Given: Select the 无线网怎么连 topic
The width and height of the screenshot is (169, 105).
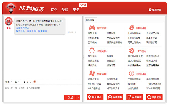Looking at the screenshot, I should coord(153,33).
